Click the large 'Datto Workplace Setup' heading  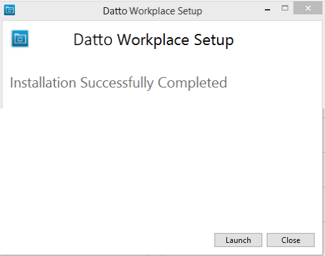coord(154,40)
